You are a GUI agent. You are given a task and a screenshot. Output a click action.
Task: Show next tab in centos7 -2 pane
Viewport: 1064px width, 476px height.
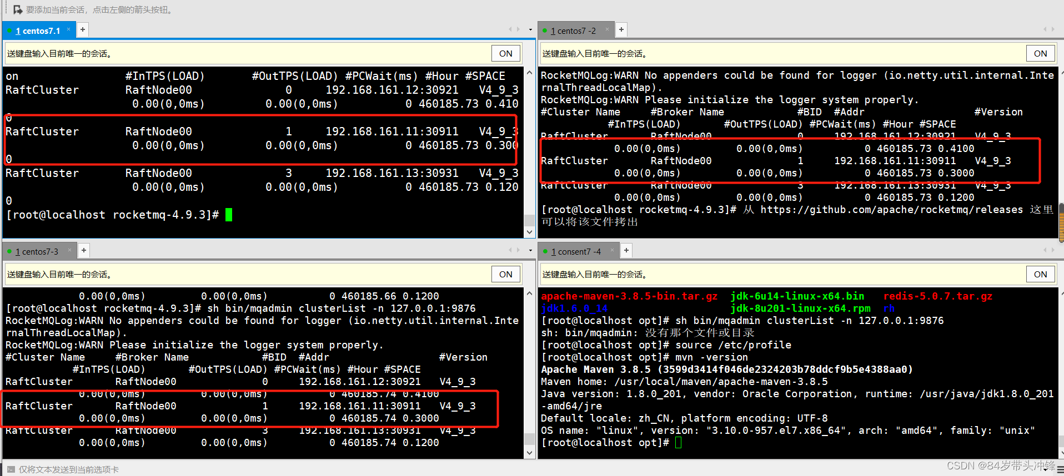(x=1053, y=29)
